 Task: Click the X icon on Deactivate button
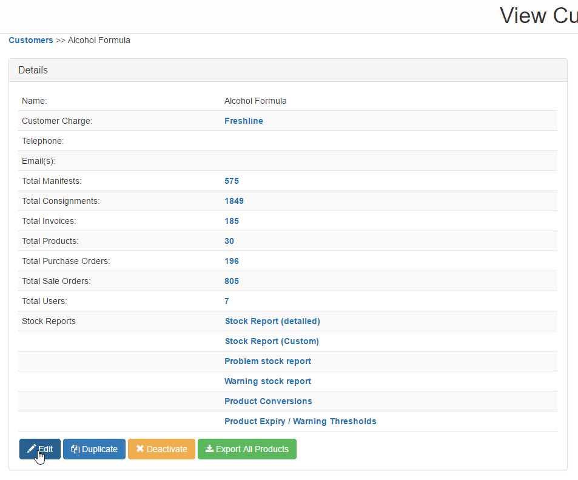(x=140, y=449)
